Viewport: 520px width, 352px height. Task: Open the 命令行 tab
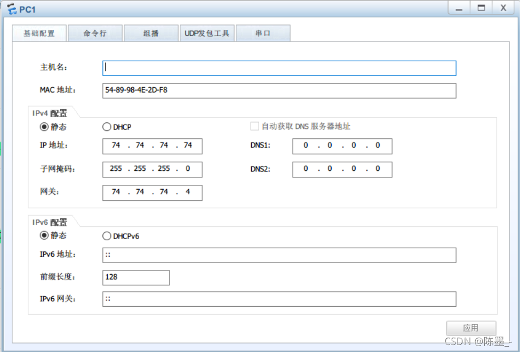[95, 33]
